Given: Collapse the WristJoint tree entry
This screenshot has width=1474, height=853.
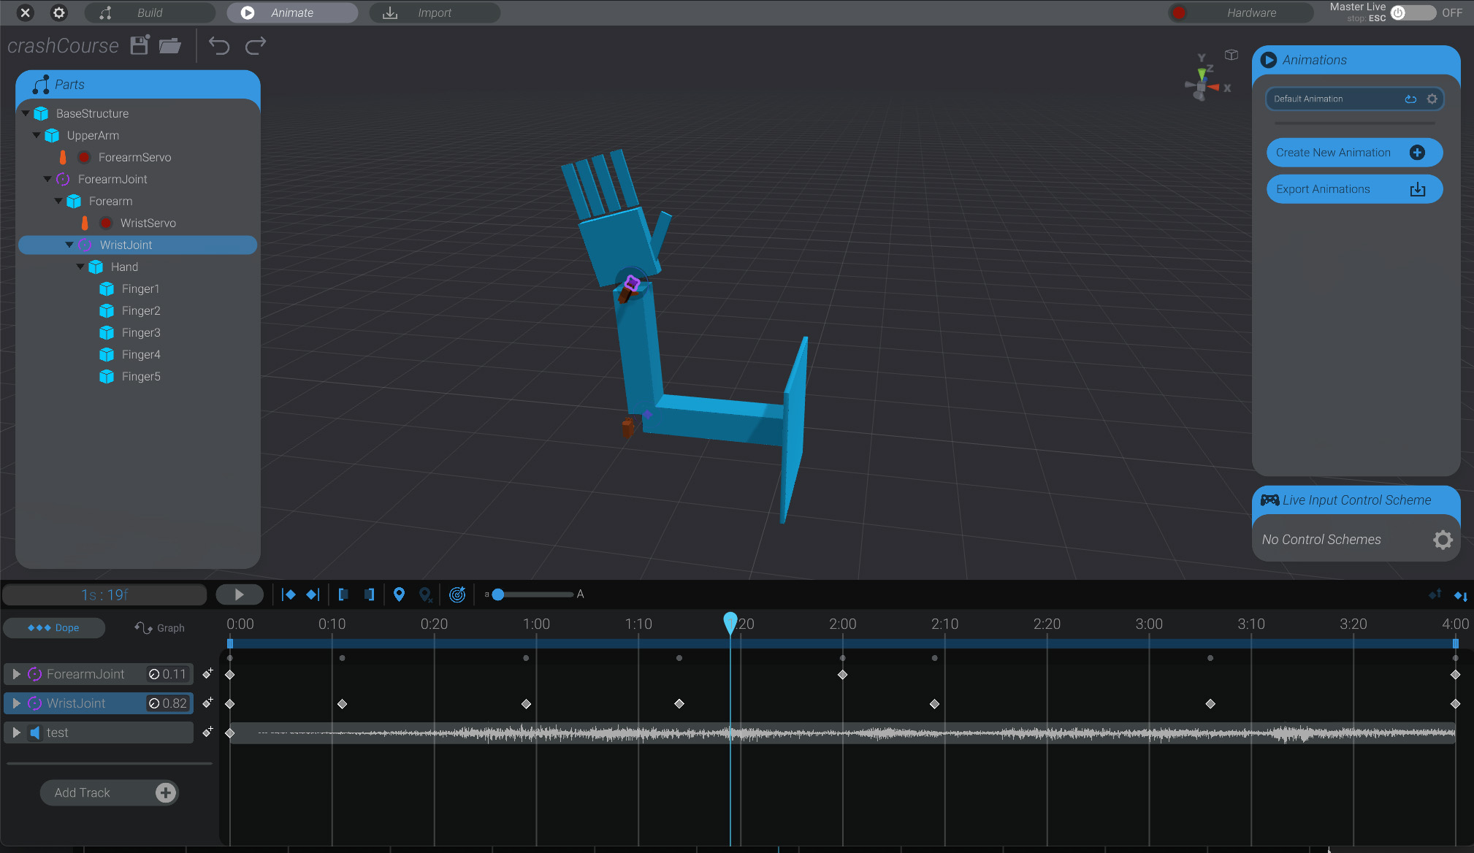Looking at the screenshot, I should click(69, 245).
